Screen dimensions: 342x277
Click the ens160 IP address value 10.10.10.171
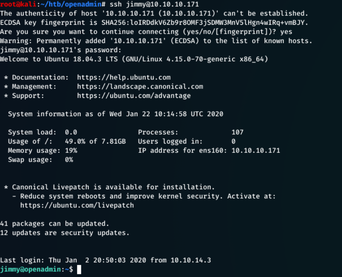(256, 150)
